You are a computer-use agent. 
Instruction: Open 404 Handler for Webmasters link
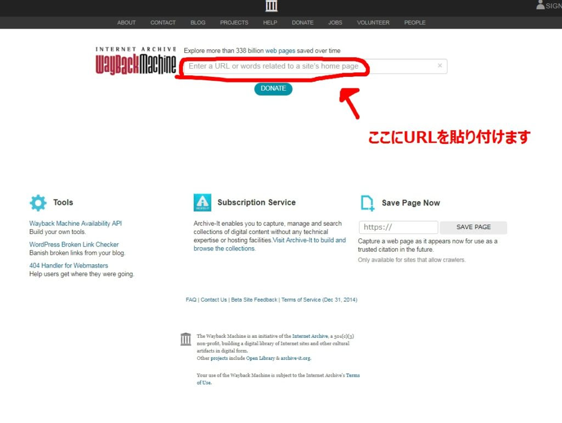click(x=69, y=265)
